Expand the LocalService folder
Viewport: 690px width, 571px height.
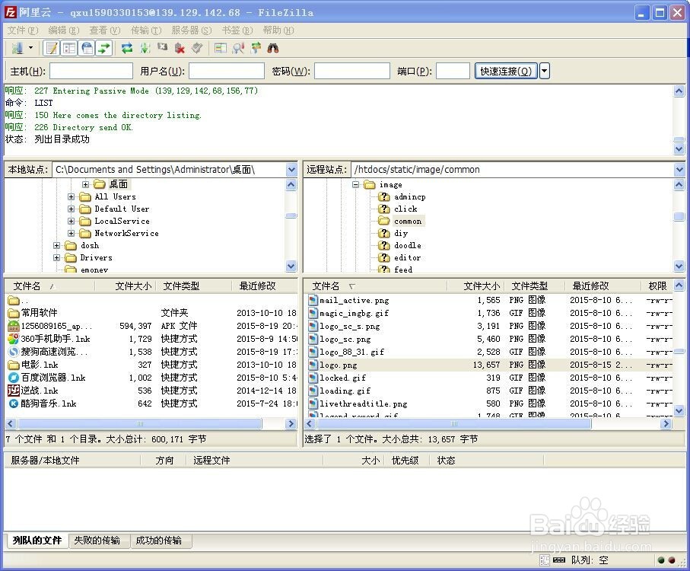(x=71, y=221)
